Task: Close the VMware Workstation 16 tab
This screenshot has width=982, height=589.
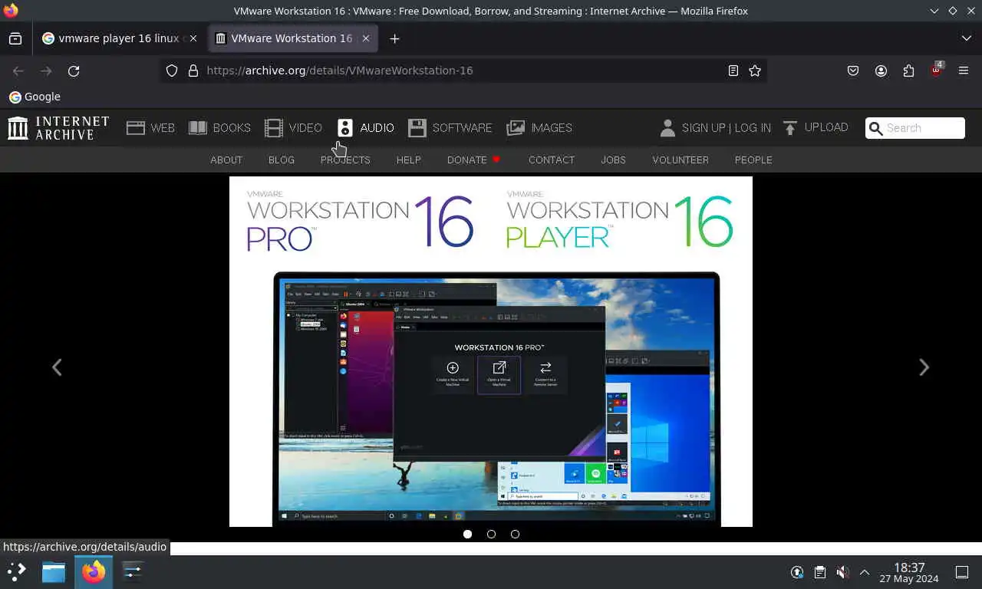Action: coord(366,38)
